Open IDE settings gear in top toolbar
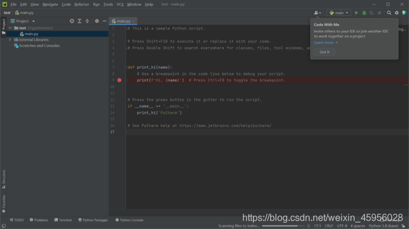This screenshot has width=409, height=229. 397,13
